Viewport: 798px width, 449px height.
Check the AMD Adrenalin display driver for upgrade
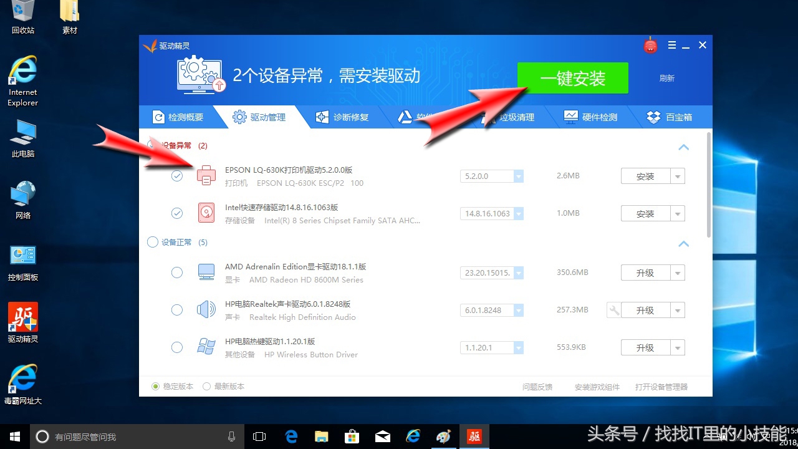(177, 273)
